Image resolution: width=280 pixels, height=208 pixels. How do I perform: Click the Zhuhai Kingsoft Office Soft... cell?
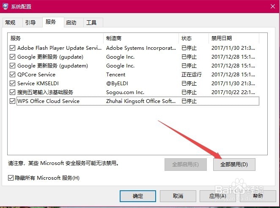141,101
